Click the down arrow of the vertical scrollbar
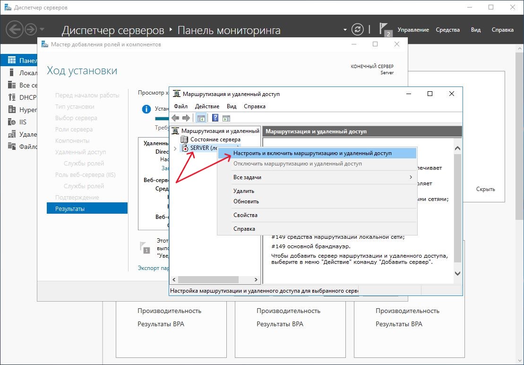This screenshot has height=365, width=524. [457, 273]
